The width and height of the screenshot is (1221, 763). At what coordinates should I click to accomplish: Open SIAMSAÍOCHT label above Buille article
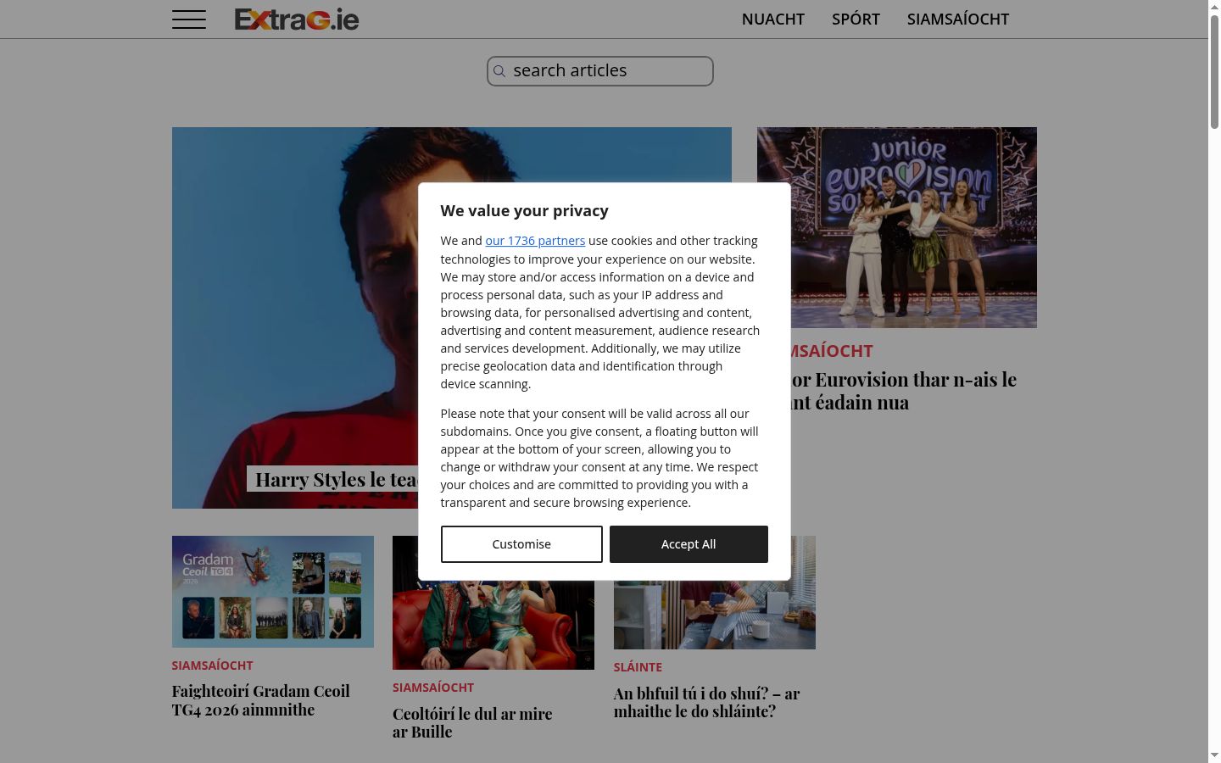coord(433,688)
